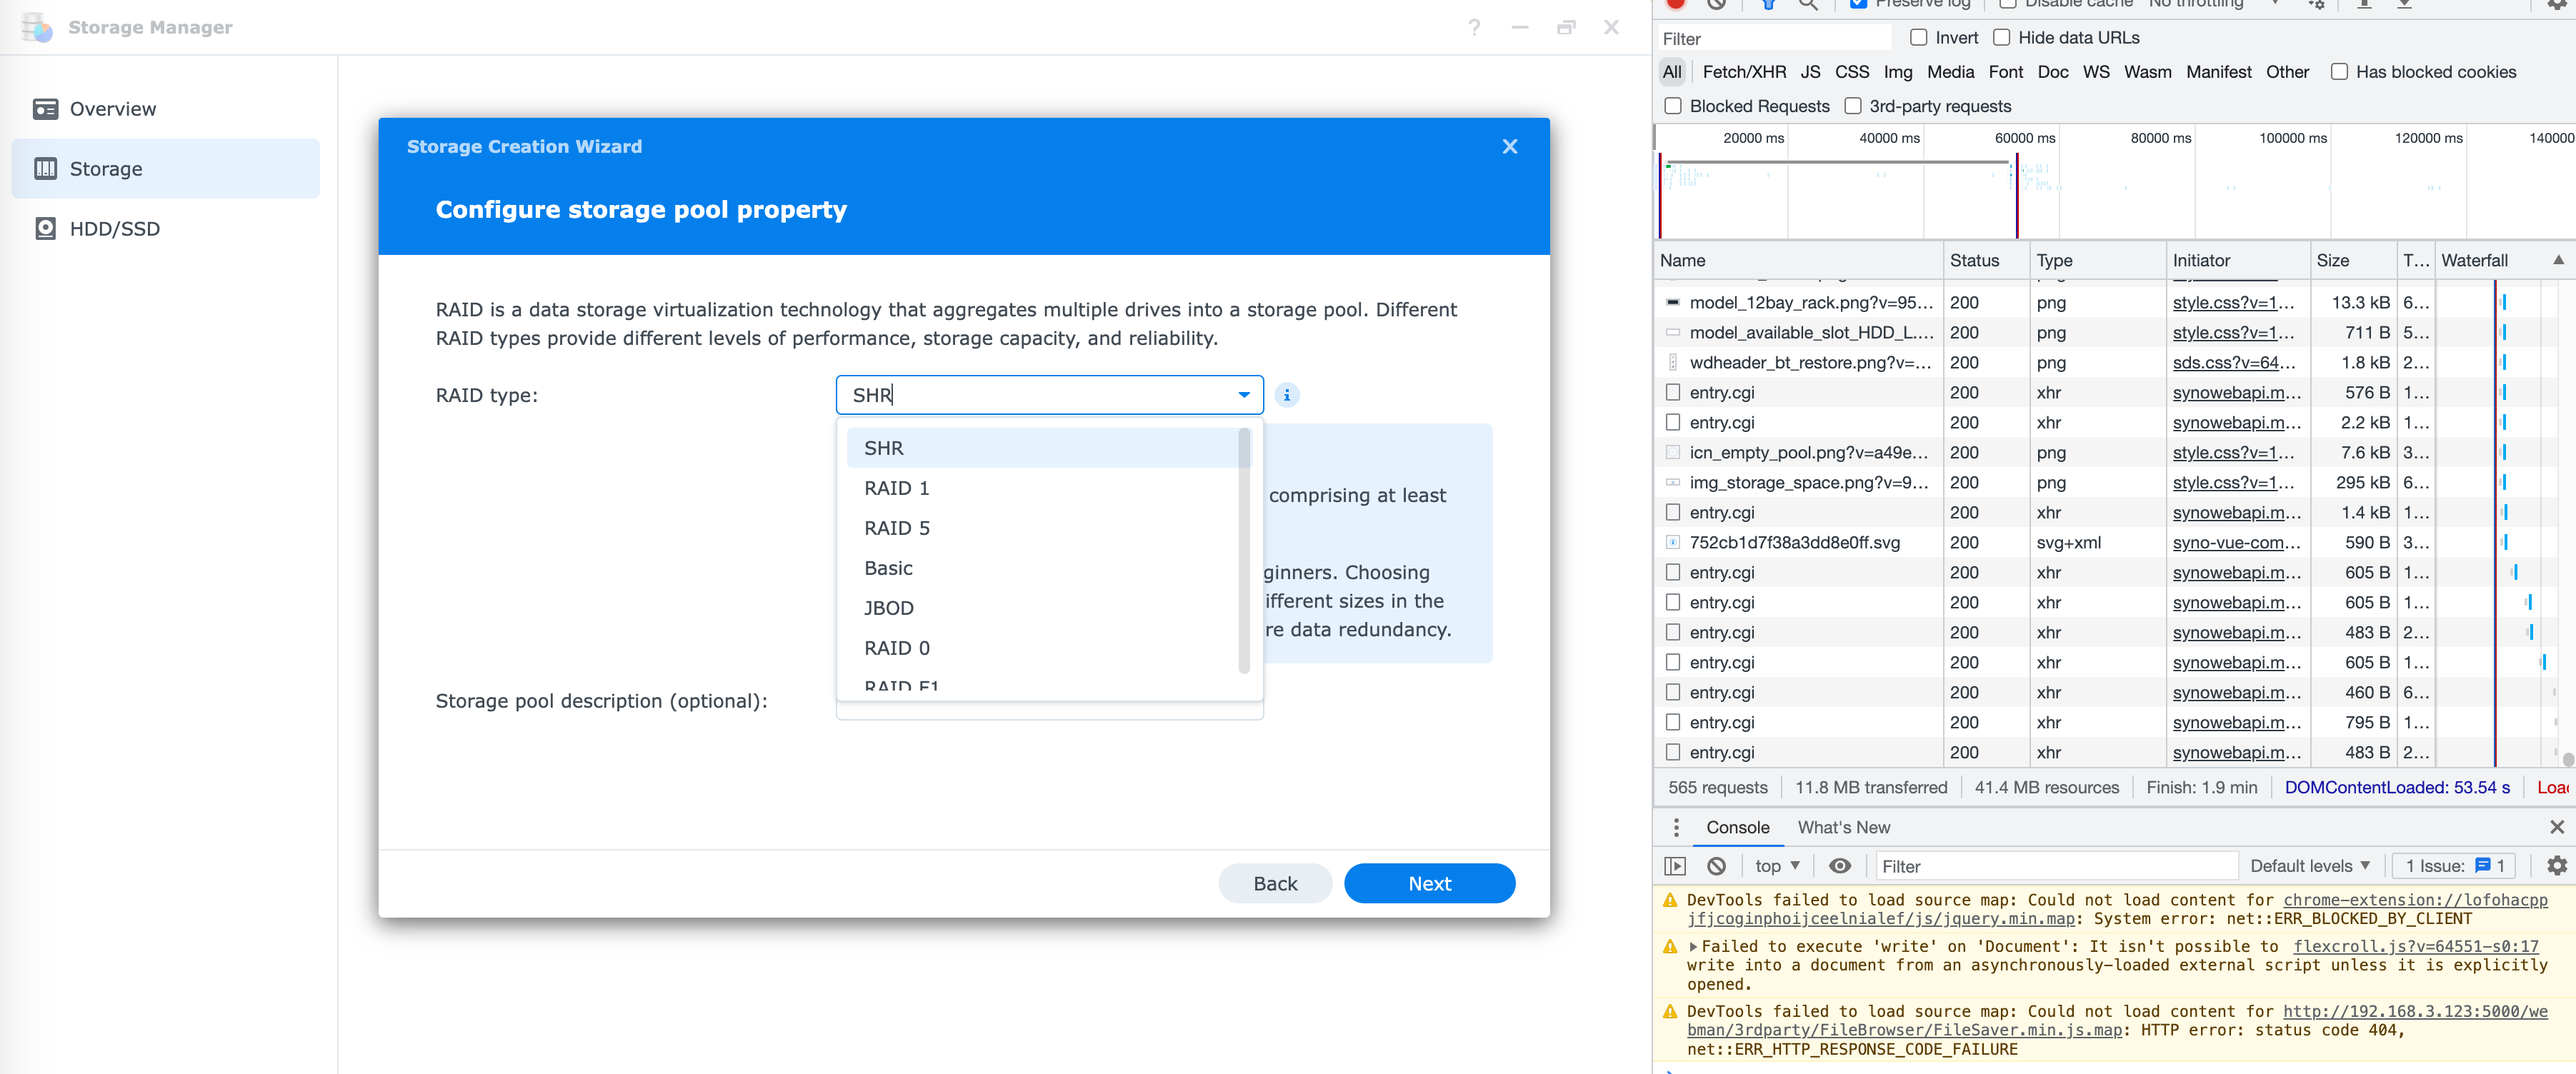Open console drawer three-dot menu
2576x1074 pixels.
coord(1676,827)
